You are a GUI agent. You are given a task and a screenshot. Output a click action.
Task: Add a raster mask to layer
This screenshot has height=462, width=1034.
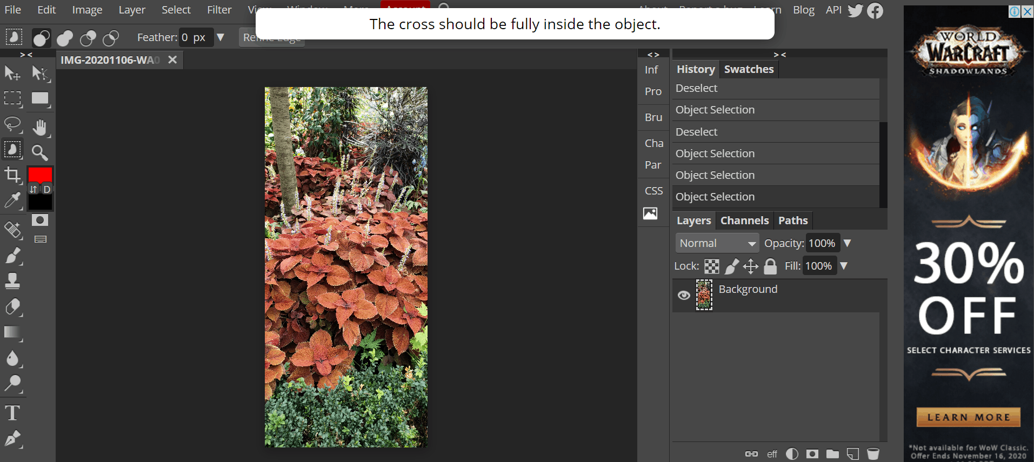point(812,454)
